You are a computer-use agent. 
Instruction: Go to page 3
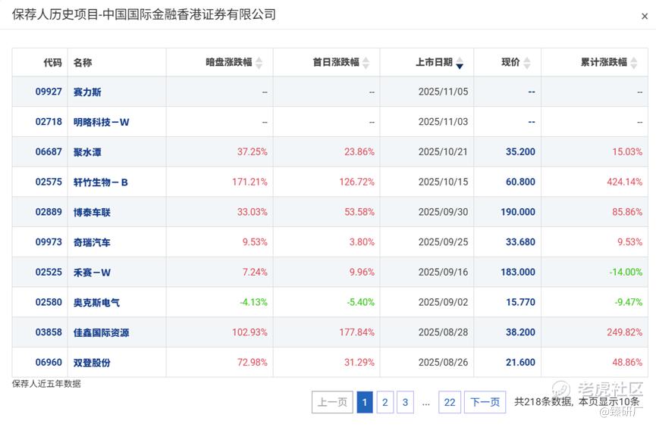coord(405,402)
